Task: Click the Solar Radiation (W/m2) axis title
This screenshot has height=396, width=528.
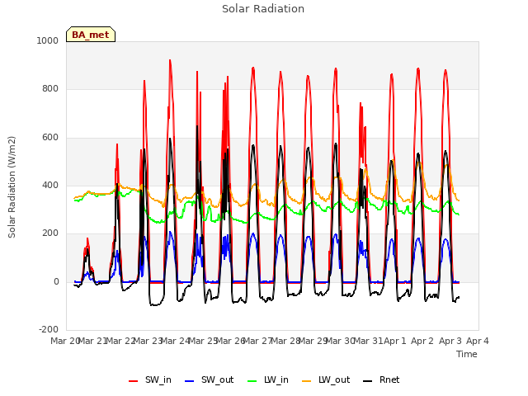Action: pos(12,187)
